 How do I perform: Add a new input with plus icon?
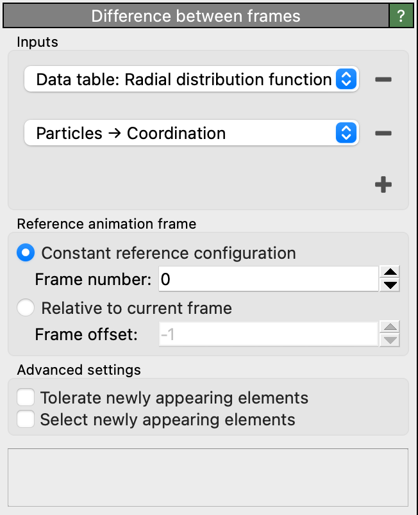pos(383,185)
